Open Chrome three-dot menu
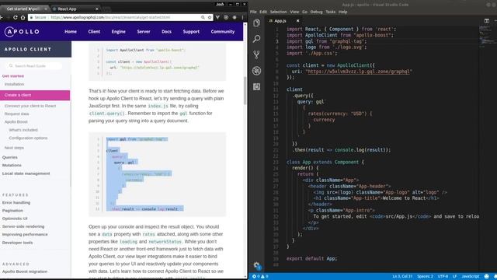Image resolution: width=497 pixels, height=280 pixels. 242,17
